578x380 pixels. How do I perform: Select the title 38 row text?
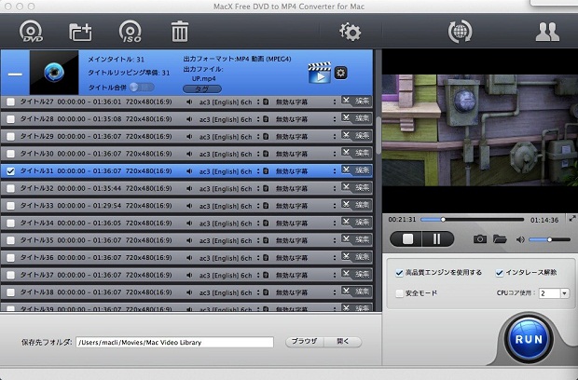coord(96,292)
